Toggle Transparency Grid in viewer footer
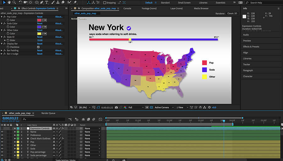Screen dimensions: 283x161 (151, 107)
